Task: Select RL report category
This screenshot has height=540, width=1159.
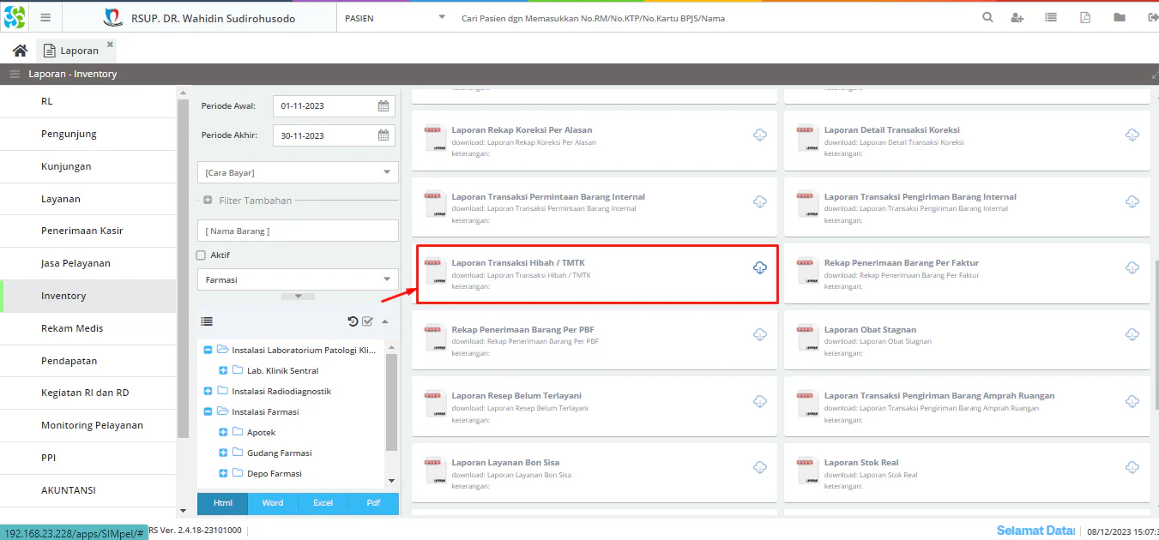Action: tap(88, 101)
